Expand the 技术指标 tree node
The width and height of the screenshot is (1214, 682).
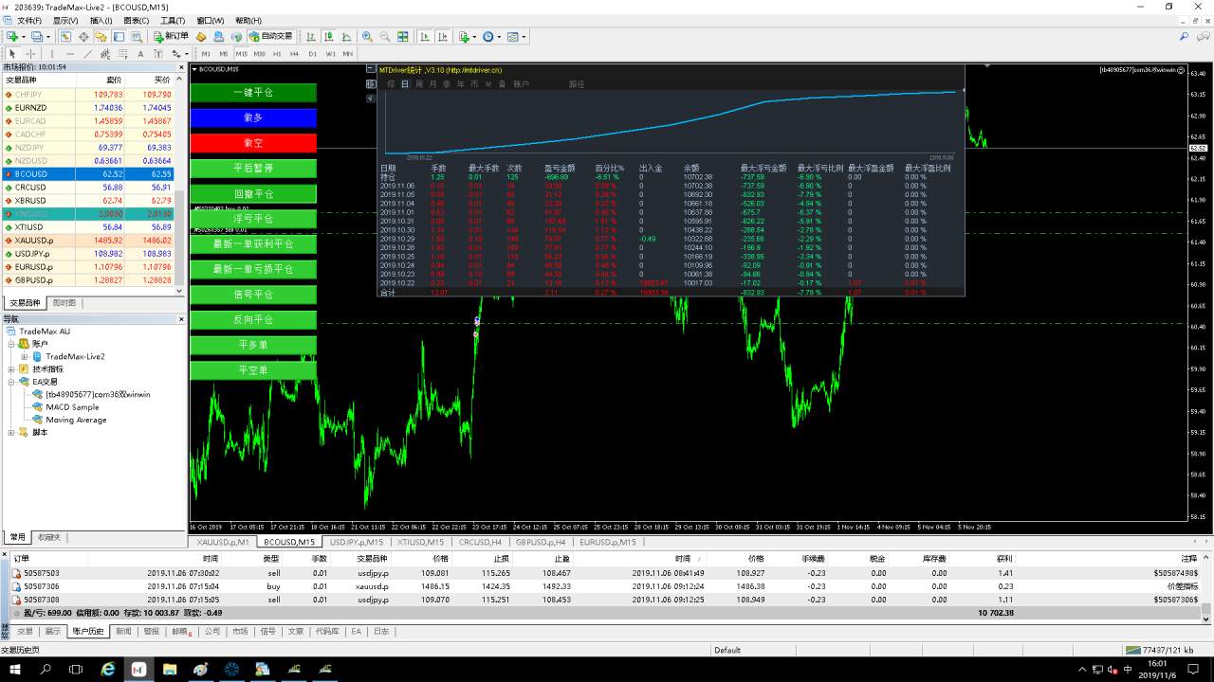pyautogui.click(x=11, y=369)
